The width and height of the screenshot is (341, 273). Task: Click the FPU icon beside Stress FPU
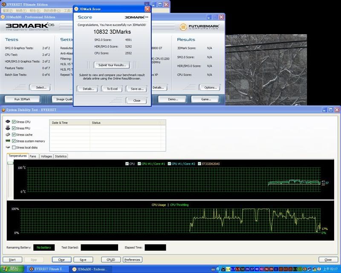click(8, 128)
